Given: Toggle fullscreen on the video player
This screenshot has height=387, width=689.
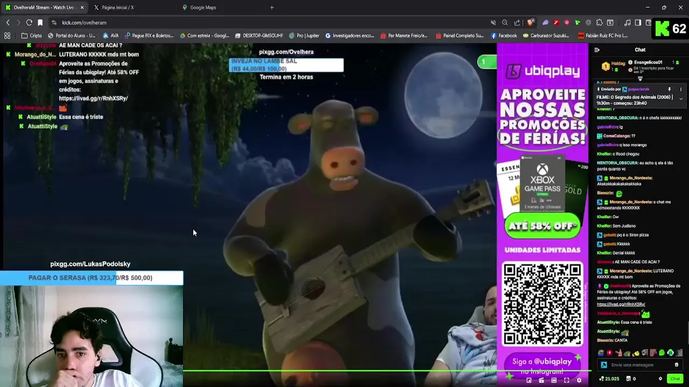Looking at the screenshot, I should [566, 381].
